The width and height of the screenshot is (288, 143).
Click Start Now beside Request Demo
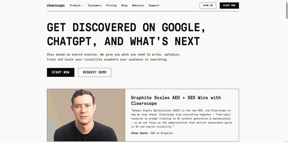[x=60, y=72]
